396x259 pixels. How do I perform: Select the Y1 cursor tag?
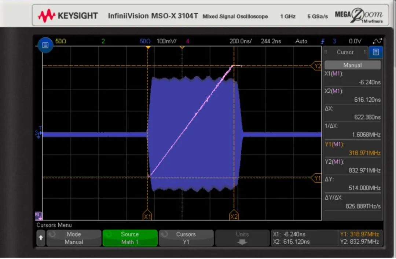(316, 178)
